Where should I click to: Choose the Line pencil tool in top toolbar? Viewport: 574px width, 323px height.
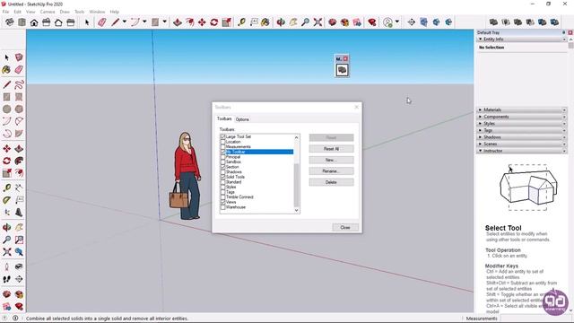(116, 22)
